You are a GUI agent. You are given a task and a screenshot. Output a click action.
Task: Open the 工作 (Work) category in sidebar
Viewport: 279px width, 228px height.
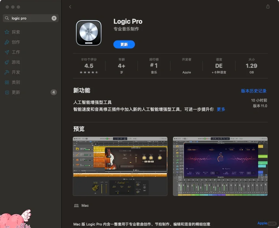(x=15, y=52)
